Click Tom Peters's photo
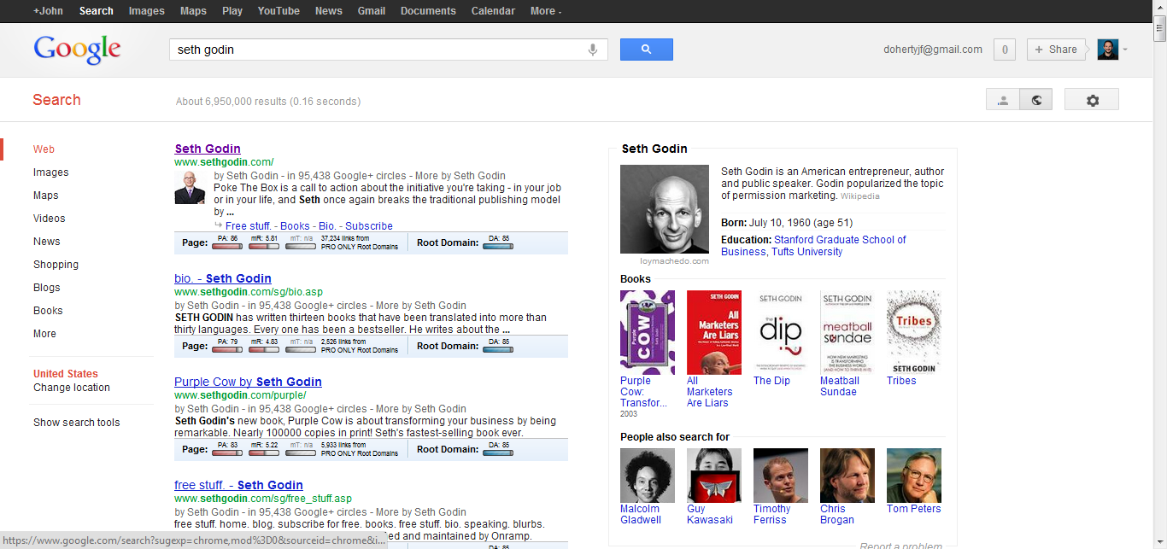This screenshot has height=549, width=1167. pos(914,476)
